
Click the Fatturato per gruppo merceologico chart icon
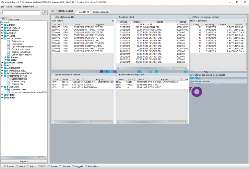191,75
